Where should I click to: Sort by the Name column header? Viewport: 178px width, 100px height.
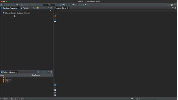(x=16, y=75)
